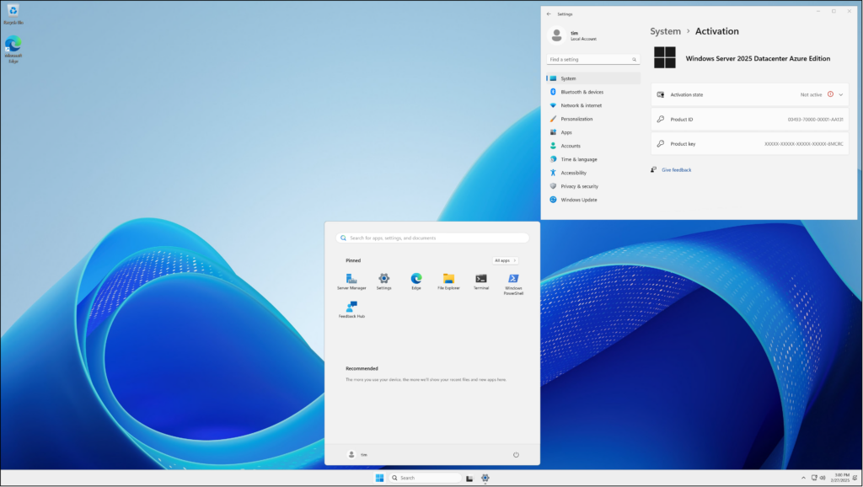Open Recycle Bin on the desktop
Image resolution: width=863 pixels, height=487 pixels.
13,14
